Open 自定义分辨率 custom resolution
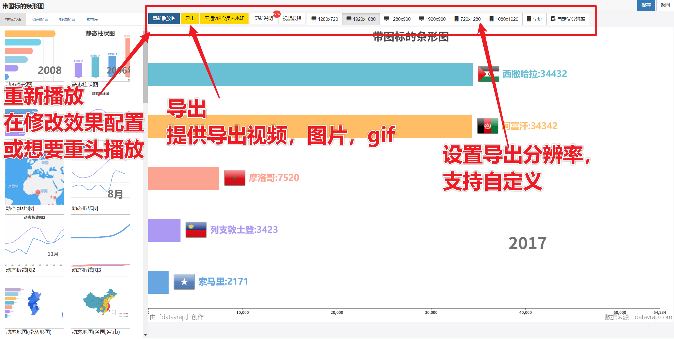 (x=568, y=19)
